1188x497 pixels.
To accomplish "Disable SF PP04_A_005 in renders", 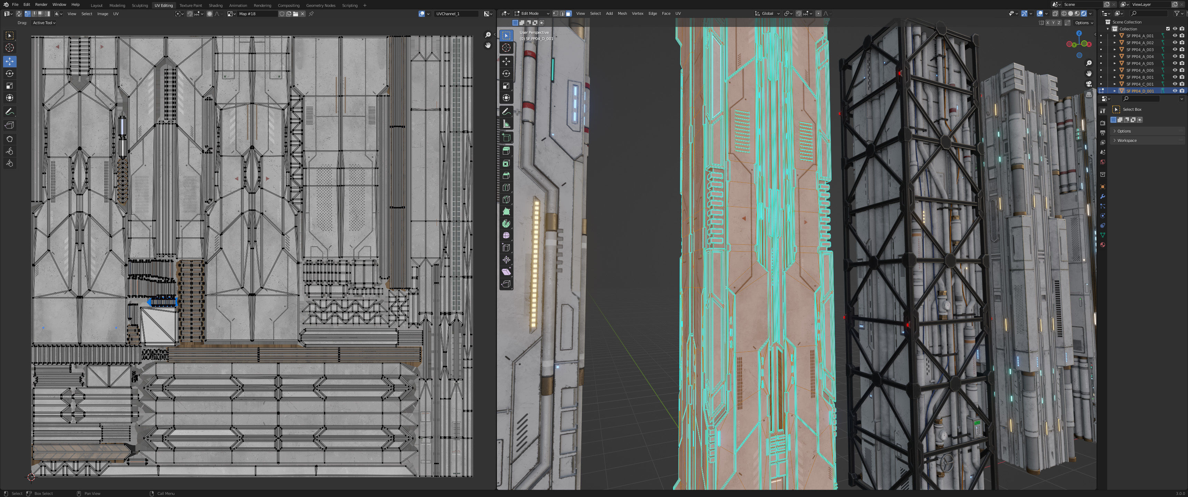I will pyautogui.click(x=1181, y=63).
